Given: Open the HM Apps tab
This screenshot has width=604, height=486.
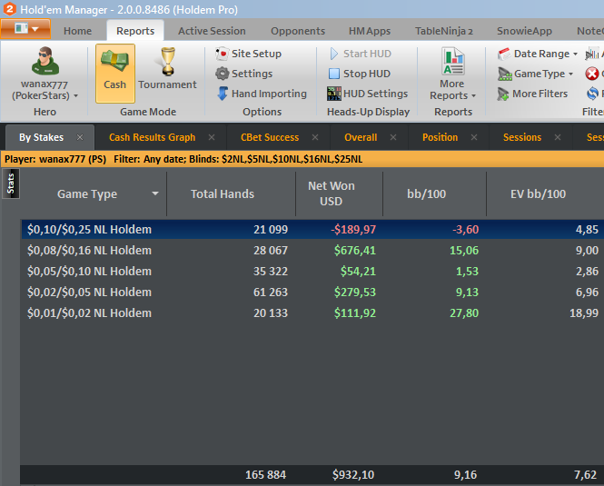Looking at the screenshot, I should [370, 31].
